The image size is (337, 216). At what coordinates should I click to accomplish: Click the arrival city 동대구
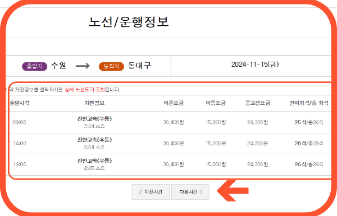(x=140, y=66)
